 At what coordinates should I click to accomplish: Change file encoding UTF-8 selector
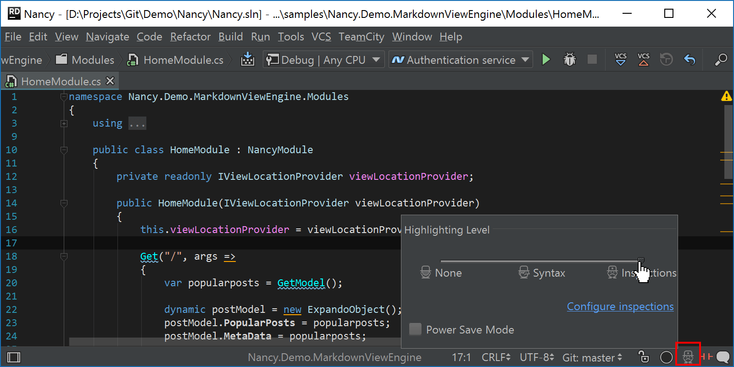537,357
